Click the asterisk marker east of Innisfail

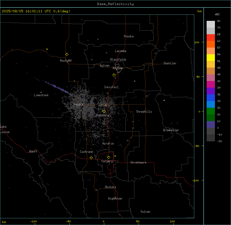tap(135, 81)
